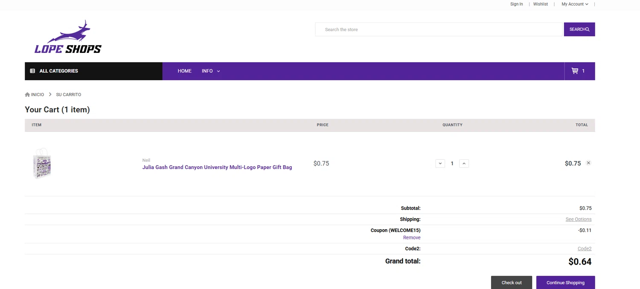Click the SEARCH button
The image size is (640, 289).
coord(579,29)
